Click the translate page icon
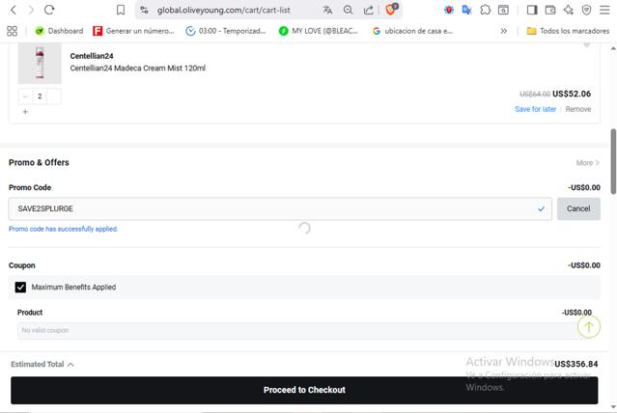 pos(327,10)
